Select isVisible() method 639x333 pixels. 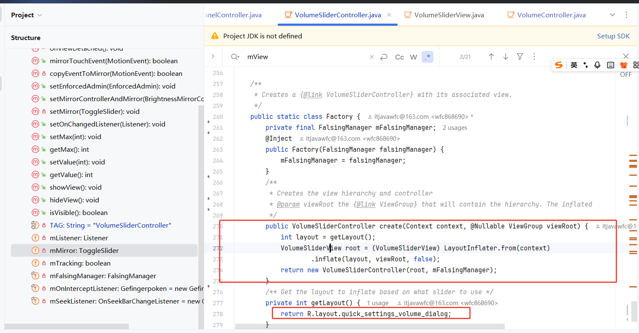(x=79, y=213)
